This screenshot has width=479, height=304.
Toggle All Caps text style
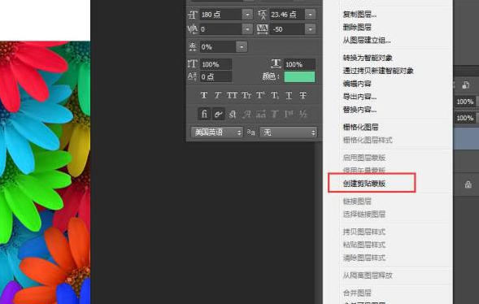232,96
